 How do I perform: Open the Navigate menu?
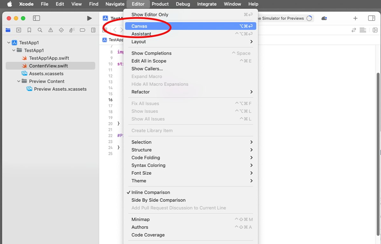coord(115,4)
